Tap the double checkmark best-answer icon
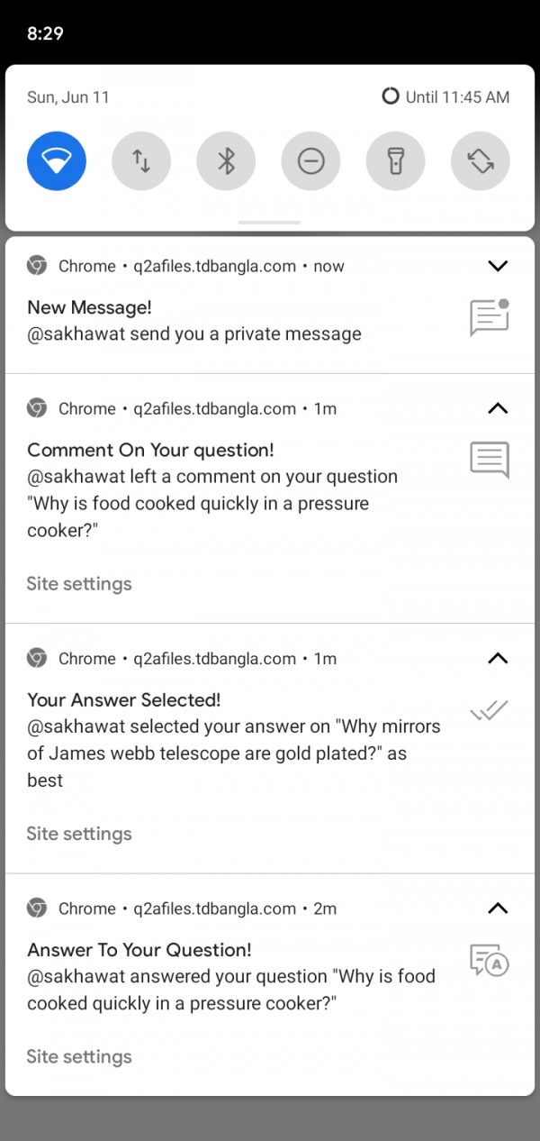Image resolution: width=540 pixels, height=1141 pixels. coord(490,712)
